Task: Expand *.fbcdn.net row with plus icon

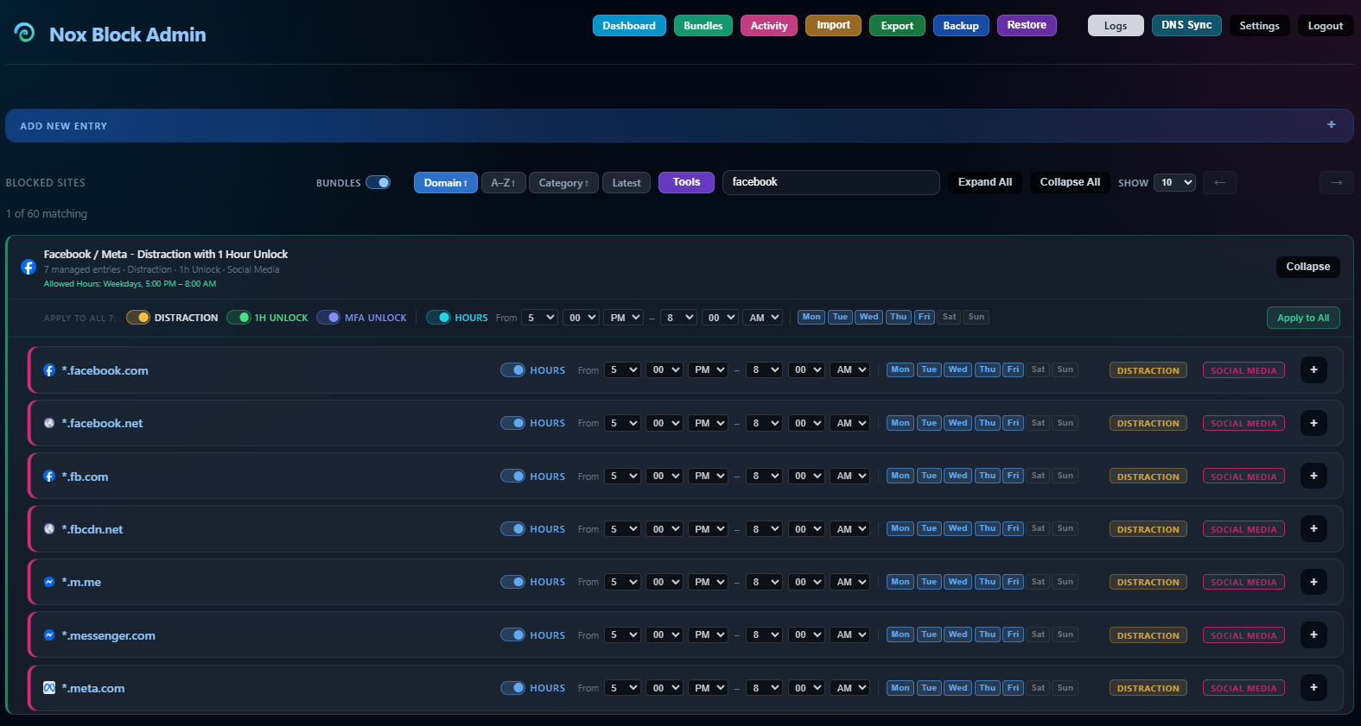Action: point(1313,528)
